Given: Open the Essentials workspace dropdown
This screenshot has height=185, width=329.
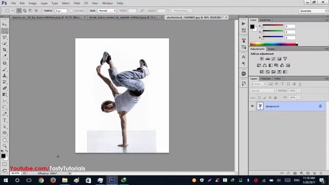Looking at the screenshot, I should pyautogui.click(x=313, y=11).
